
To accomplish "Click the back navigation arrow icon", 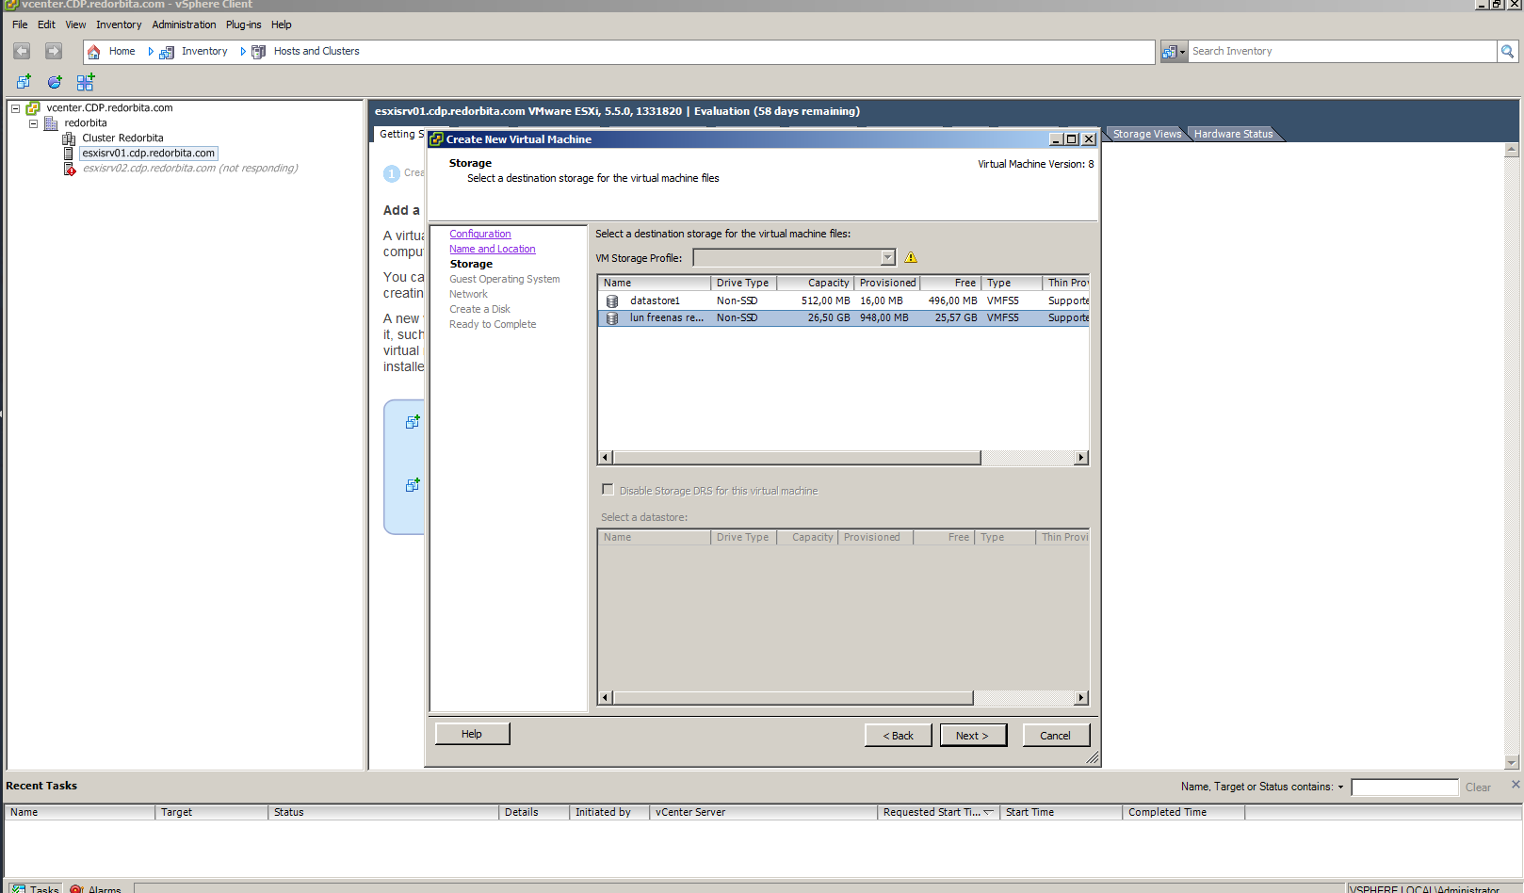I will click(x=22, y=51).
